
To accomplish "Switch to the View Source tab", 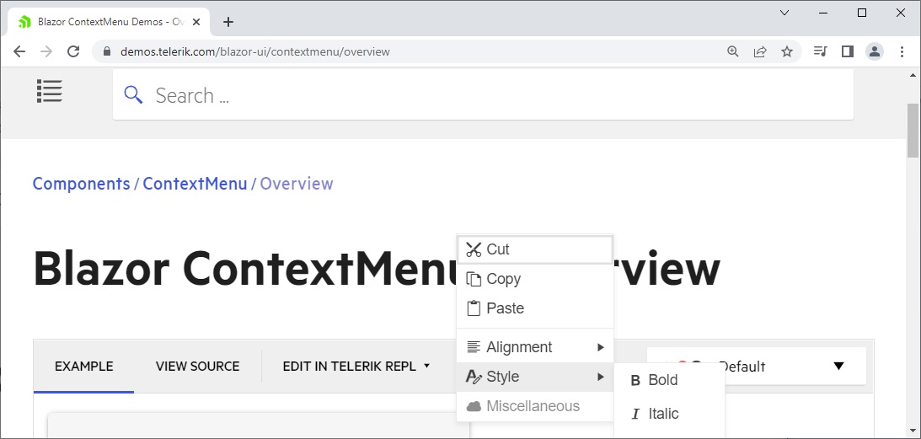I will click(197, 367).
